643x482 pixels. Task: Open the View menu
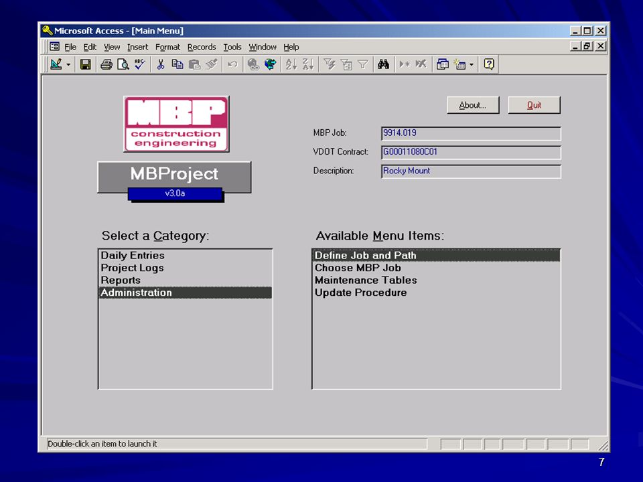[x=112, y=47]
